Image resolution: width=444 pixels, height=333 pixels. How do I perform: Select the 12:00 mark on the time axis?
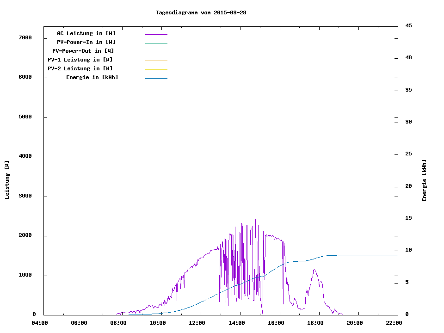(197, 323)
